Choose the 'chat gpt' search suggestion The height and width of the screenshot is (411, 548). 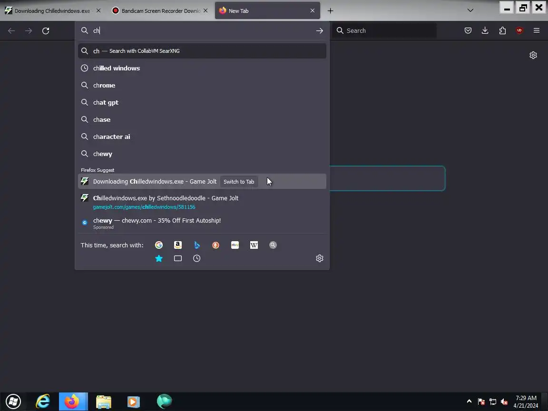[x=202, y=102]
